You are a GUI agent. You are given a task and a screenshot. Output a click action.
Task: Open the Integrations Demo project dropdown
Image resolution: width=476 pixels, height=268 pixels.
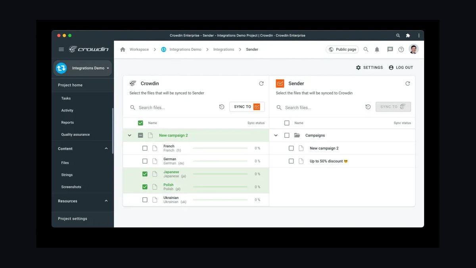coord(83,68)
